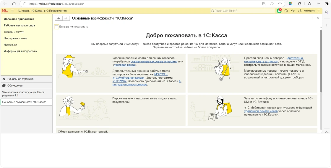Open MSPOS с 1С:Мобильная касса link
331x168 pixels.
click(140, 76)
